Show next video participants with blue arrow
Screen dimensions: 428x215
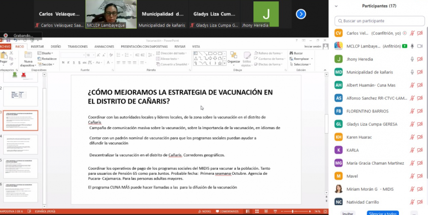(x=301, y=14)
